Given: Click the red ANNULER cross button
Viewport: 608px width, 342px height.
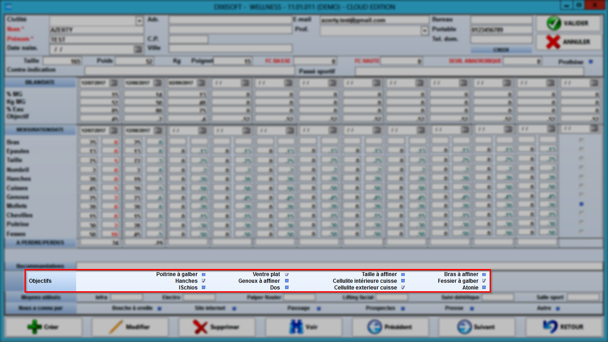Looking at the screenshot, I should pyautogui.click(x=568, y=42).
